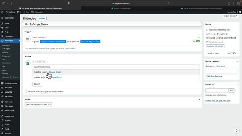Open the Plugins menu
This screenshot has height=136, width=242.
(8, 121)
